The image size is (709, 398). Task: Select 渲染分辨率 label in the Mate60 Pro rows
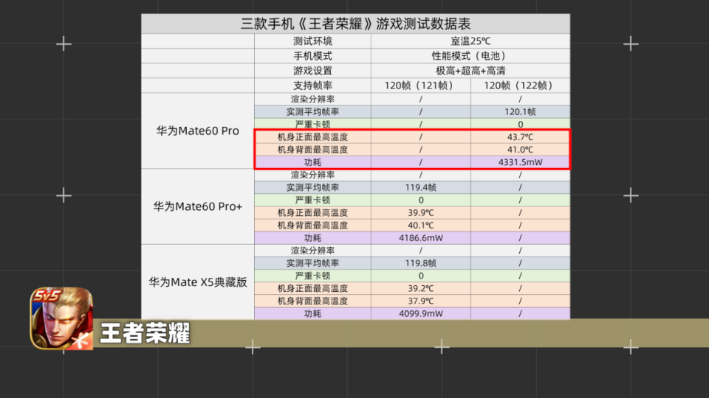coord(312,99)
